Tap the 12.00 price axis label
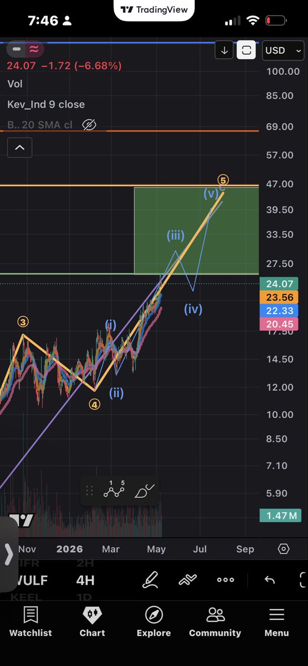This screenshot has width=308, height=666. [x=280, y=387]
